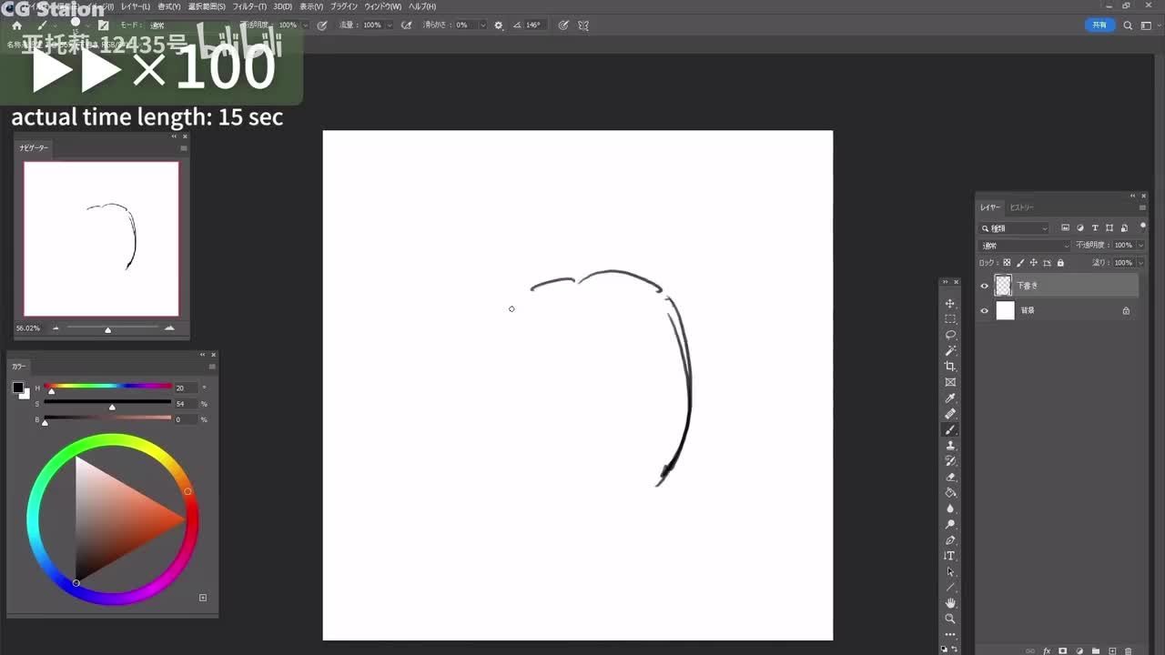
Task: Select the Type tool
Action: click(x=950, y=556)
